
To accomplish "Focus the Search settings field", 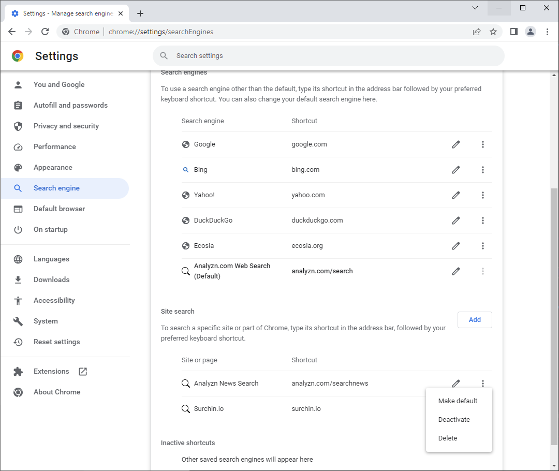I will 328,55.
